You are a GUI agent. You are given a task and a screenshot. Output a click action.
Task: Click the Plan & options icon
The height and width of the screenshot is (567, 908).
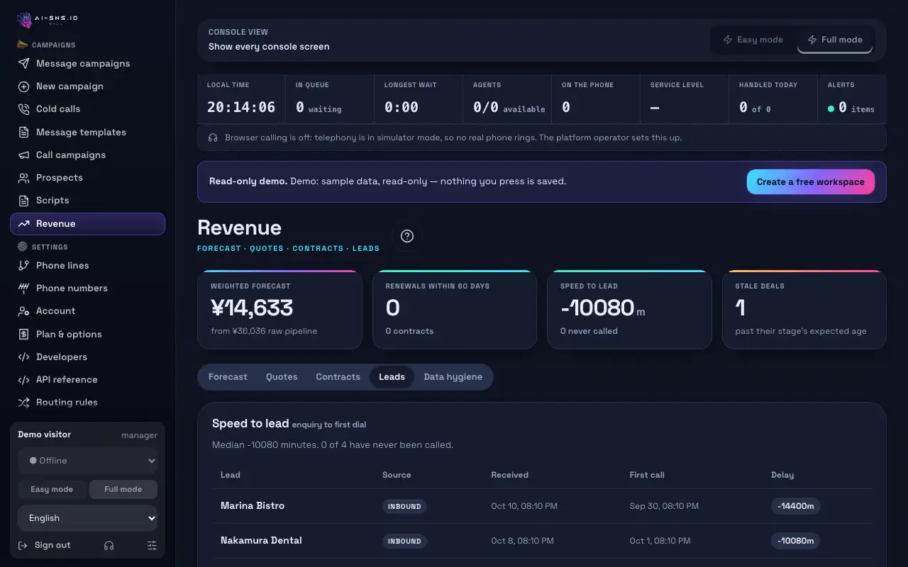[23, 335]
